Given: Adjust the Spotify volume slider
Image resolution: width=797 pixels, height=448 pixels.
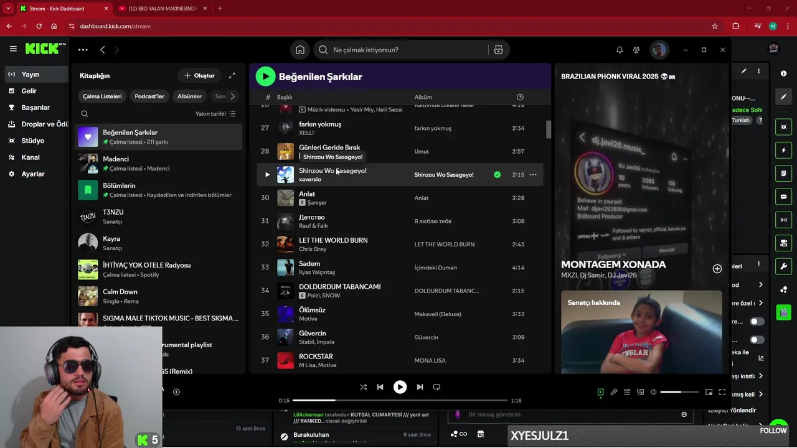Looking at the screenshot, I should tap(679, 392).
